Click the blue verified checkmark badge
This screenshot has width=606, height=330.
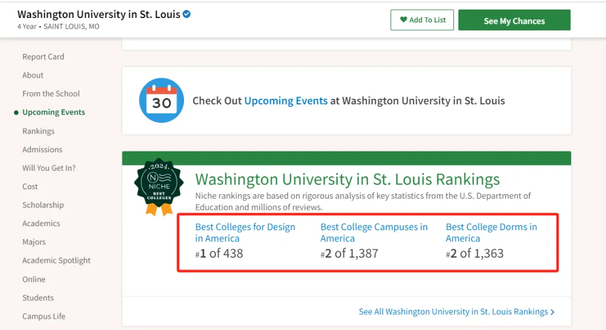[187, 14]
